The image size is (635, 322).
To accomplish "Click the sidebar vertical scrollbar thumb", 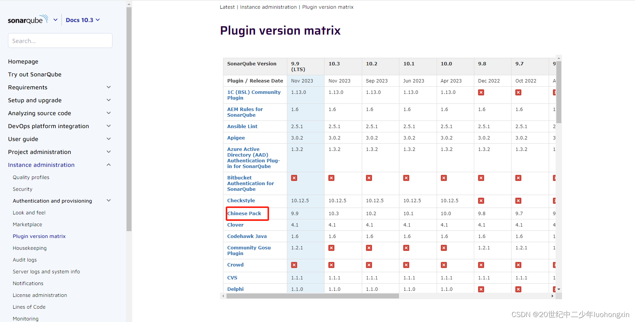I will 129,119.
